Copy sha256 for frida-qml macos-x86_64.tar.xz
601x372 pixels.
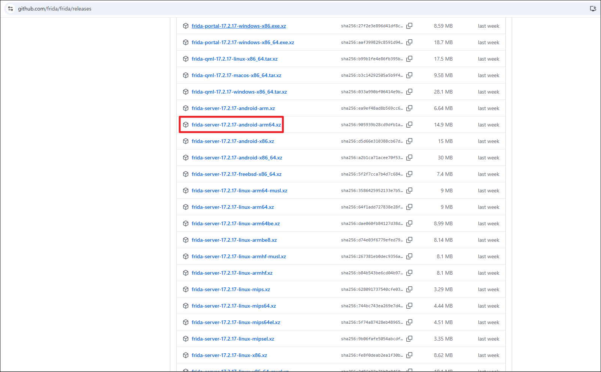point(409,75)
